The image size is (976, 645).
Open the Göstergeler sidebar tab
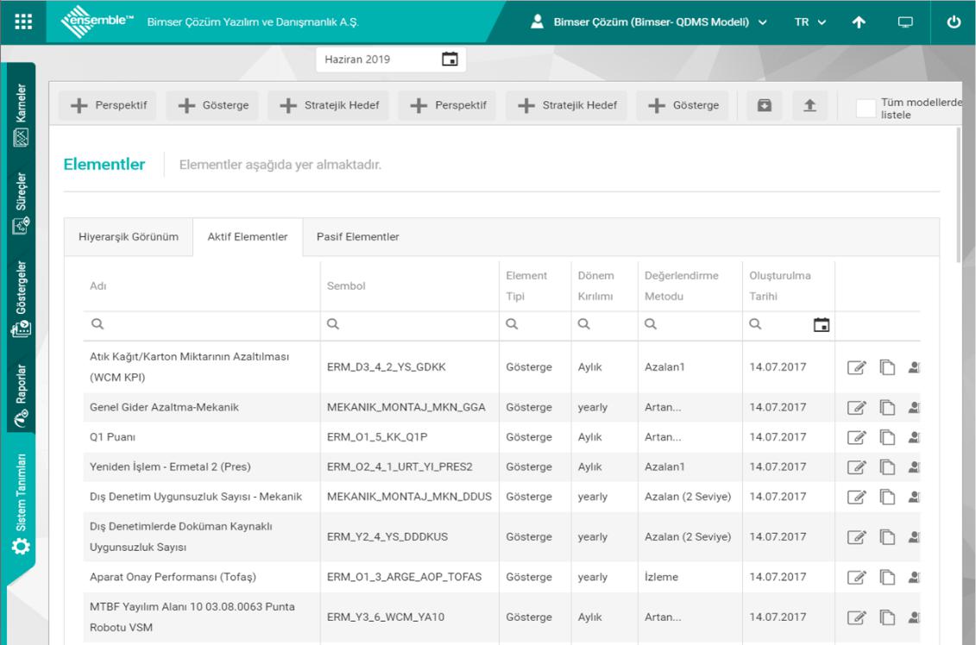point(22,297)
